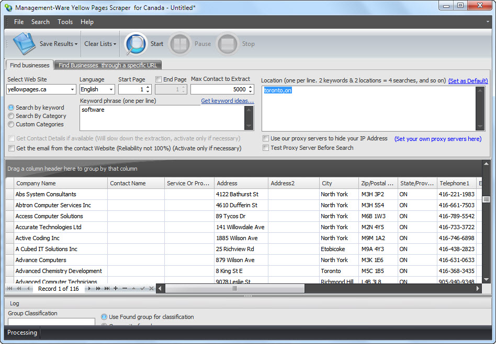Click the Save Results folder icon
Image resolution: width=496 pixels, height=344 pixels.
pyautogui.click(x=24, y=43)
